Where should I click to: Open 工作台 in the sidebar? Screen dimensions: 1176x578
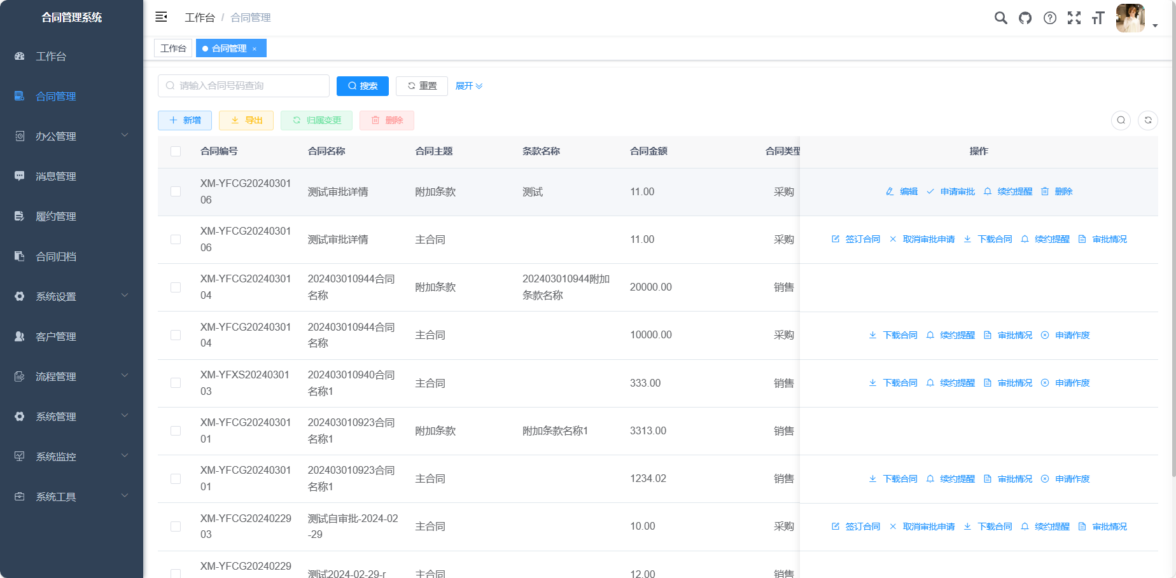tap(71, 56)
